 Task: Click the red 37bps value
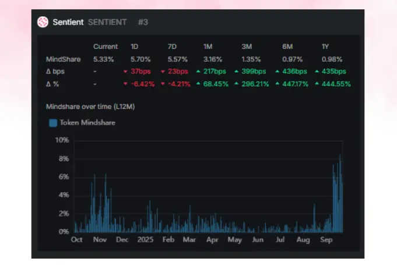pos(140,71)
